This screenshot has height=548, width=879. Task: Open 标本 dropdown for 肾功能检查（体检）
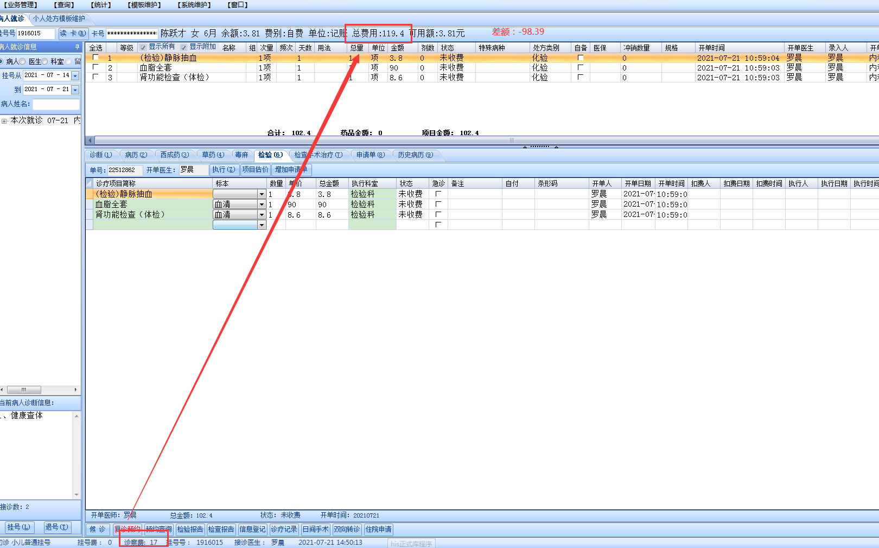[x=262, y=215]
